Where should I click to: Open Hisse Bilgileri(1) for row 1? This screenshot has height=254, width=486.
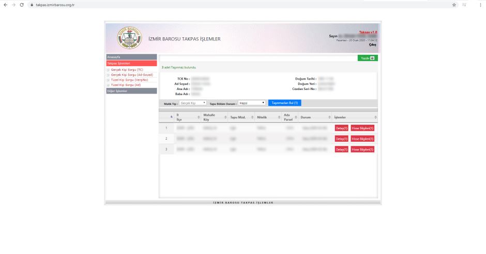point(362,128)
